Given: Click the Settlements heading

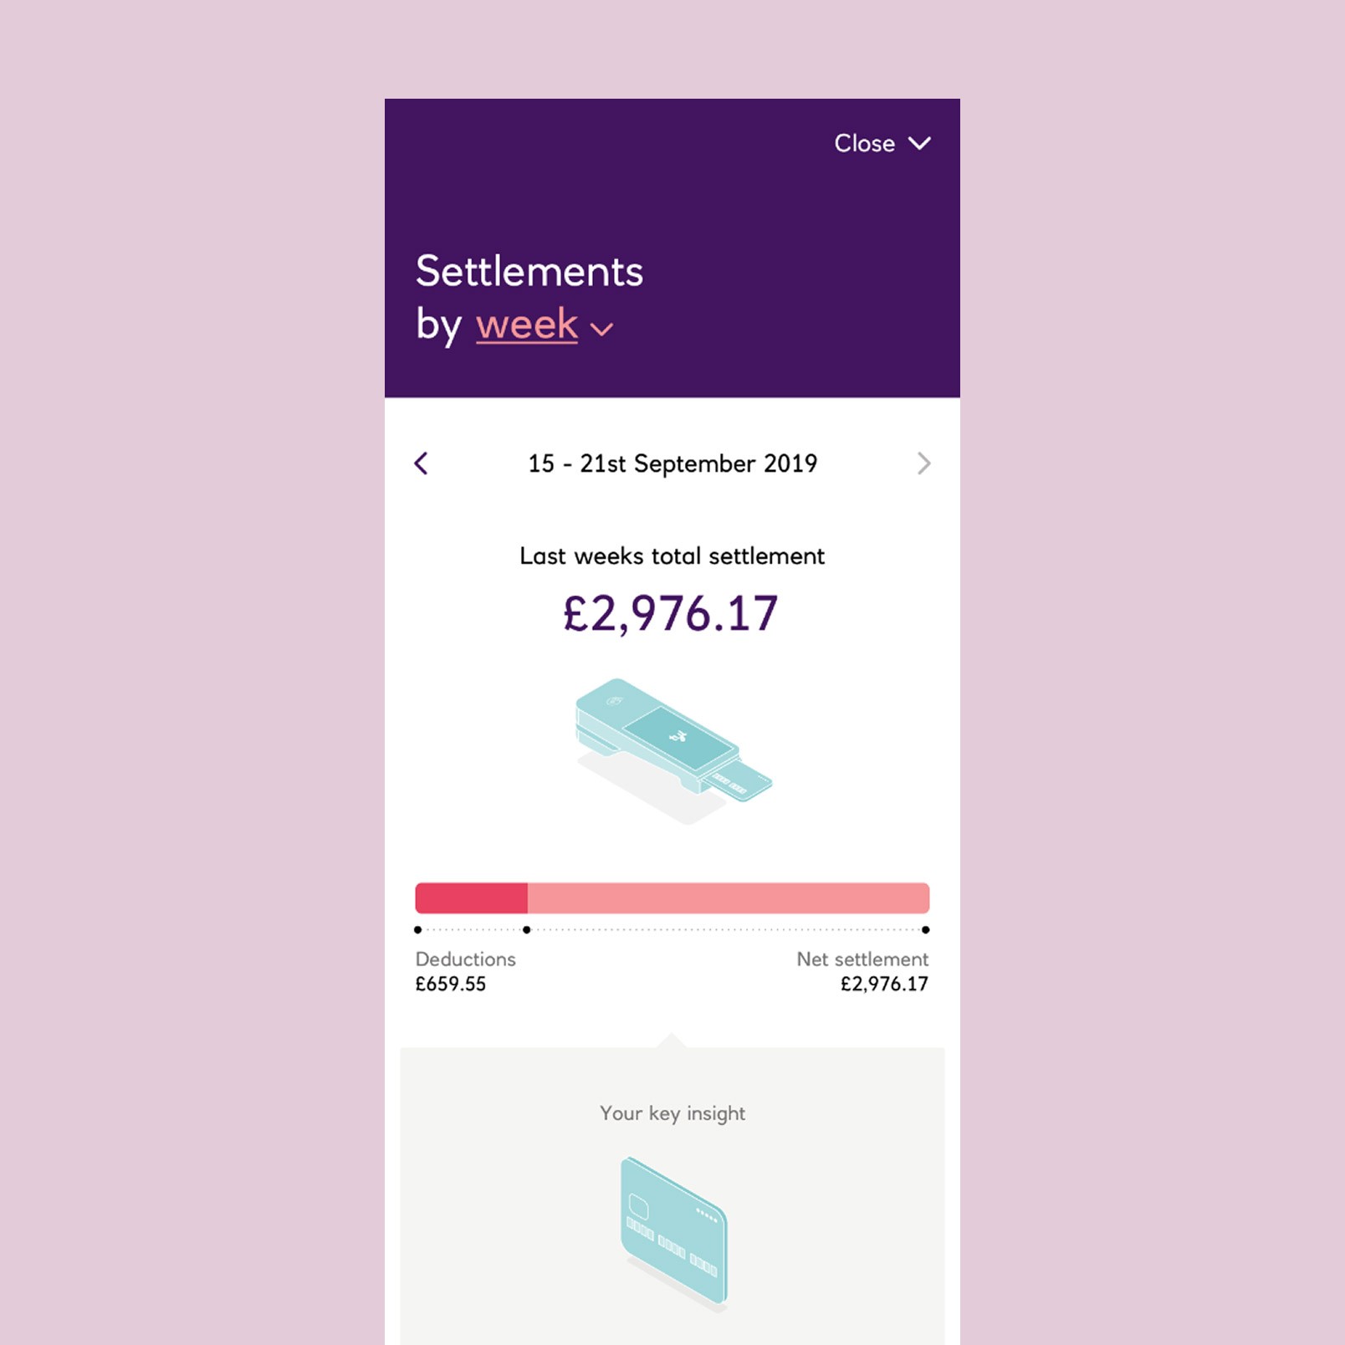Looking at the screenshot, I should (x=529, y=272).
